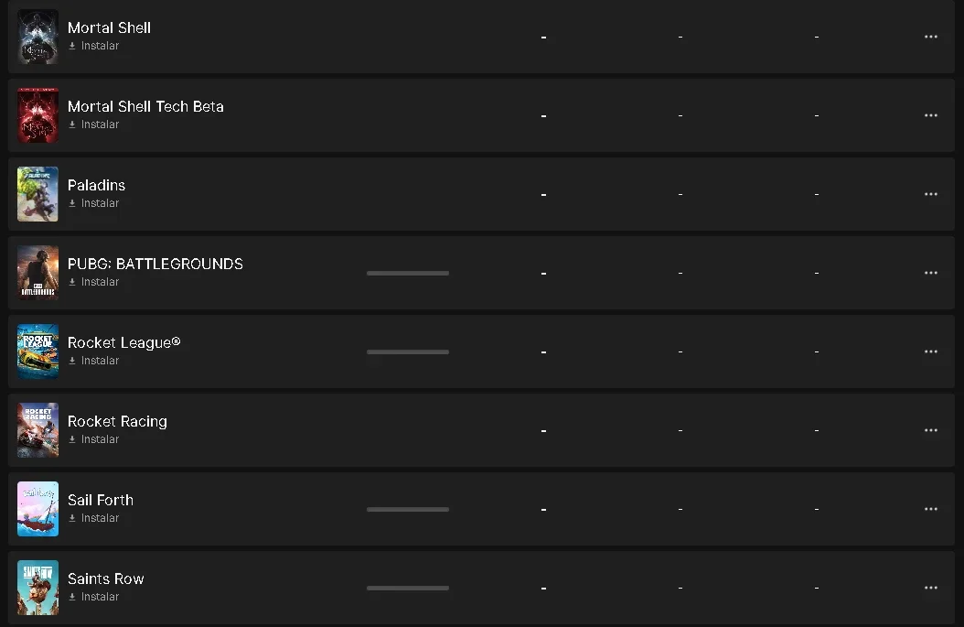This screenshot has height=627, width=964.
Task: Show Paladins options ellipsis menu
Action: [x=931, y=194]
